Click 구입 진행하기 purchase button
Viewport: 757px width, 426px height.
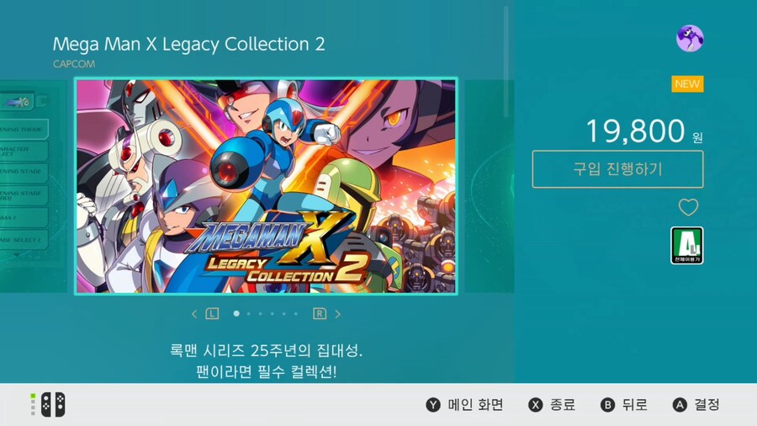click(617, 169)
